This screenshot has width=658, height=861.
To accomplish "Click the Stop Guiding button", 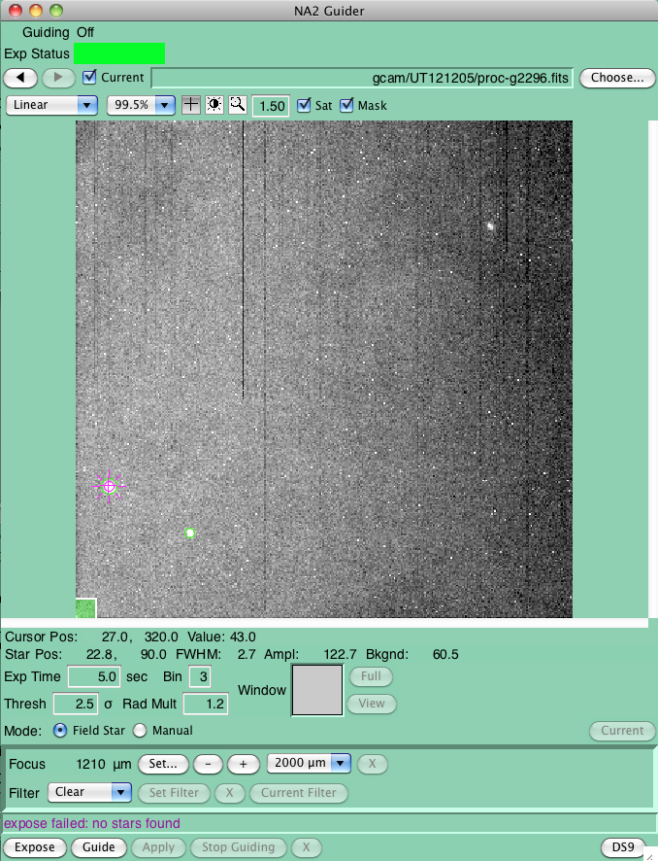I will click(239, 847).
